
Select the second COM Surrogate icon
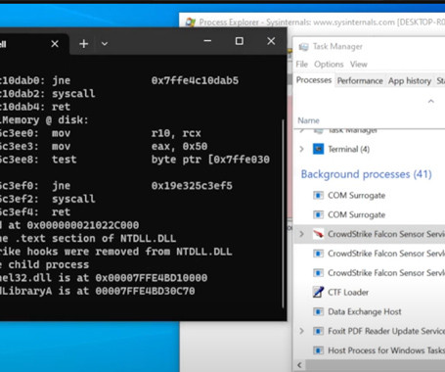pyautogui.click(x=318, y=214)
